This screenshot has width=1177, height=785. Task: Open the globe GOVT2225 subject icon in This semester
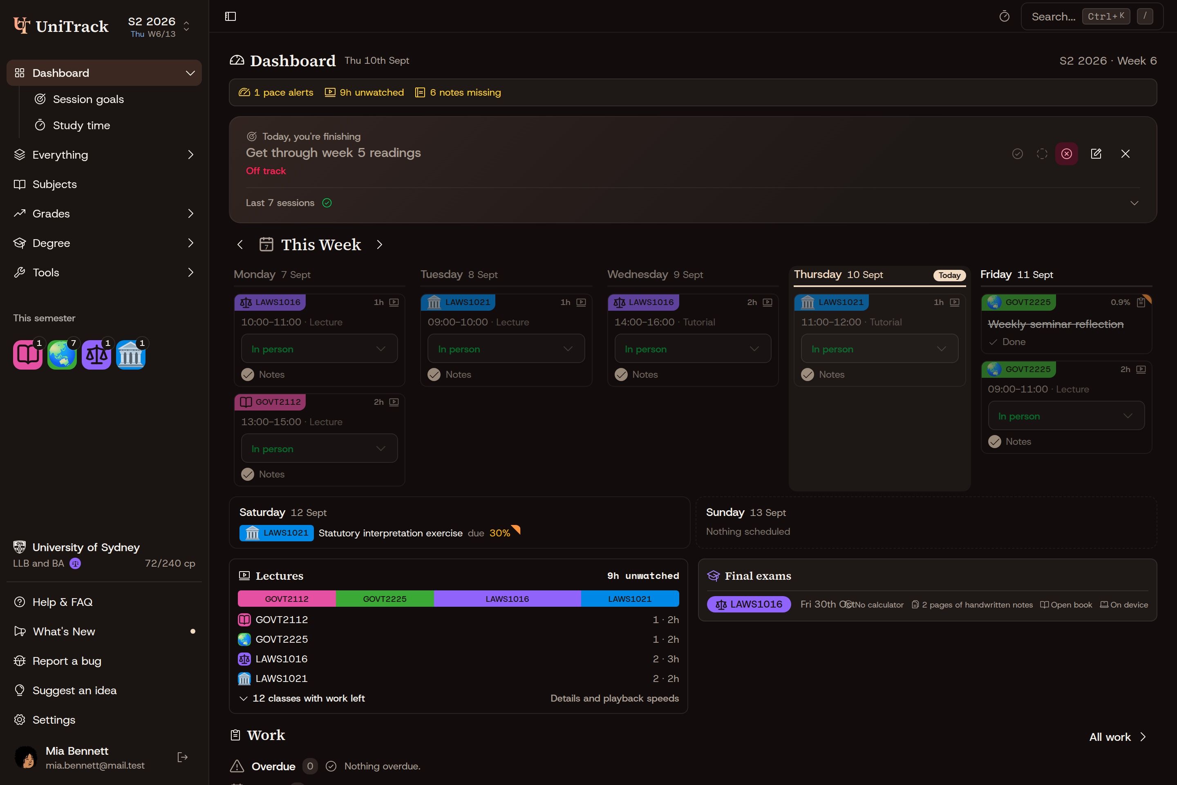[62, 354]
